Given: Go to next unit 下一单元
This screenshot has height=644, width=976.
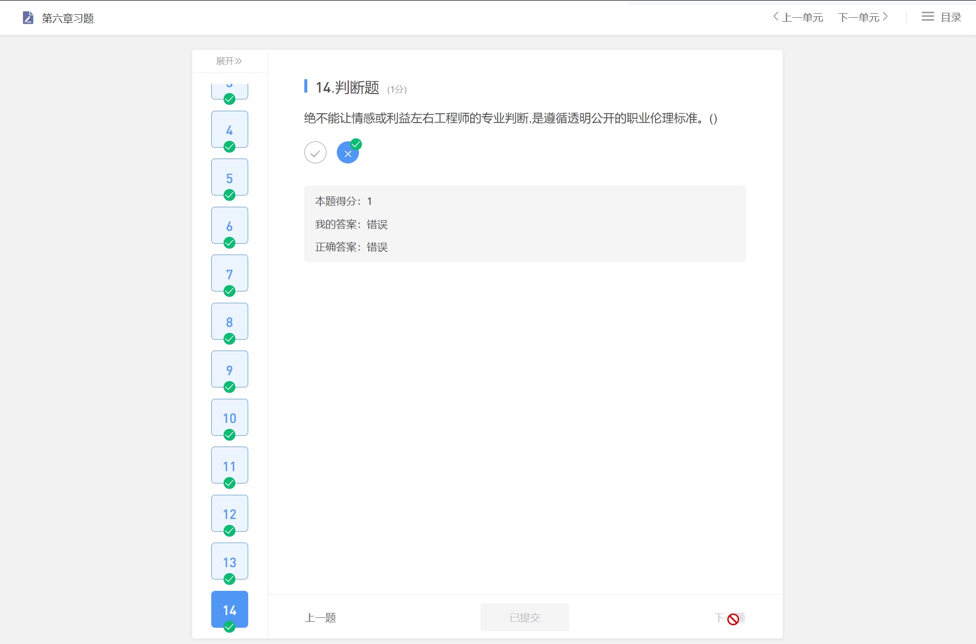Looking at the screenshot, I should coord(863,17).
